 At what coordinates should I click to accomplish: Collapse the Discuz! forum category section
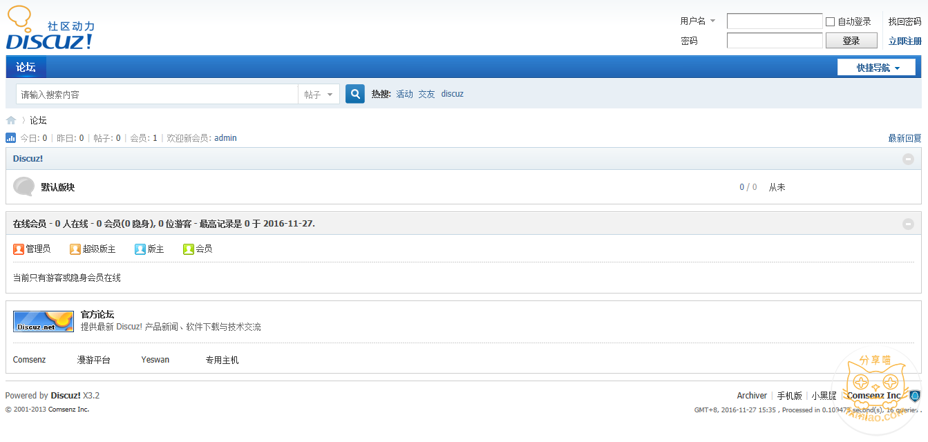908,159
